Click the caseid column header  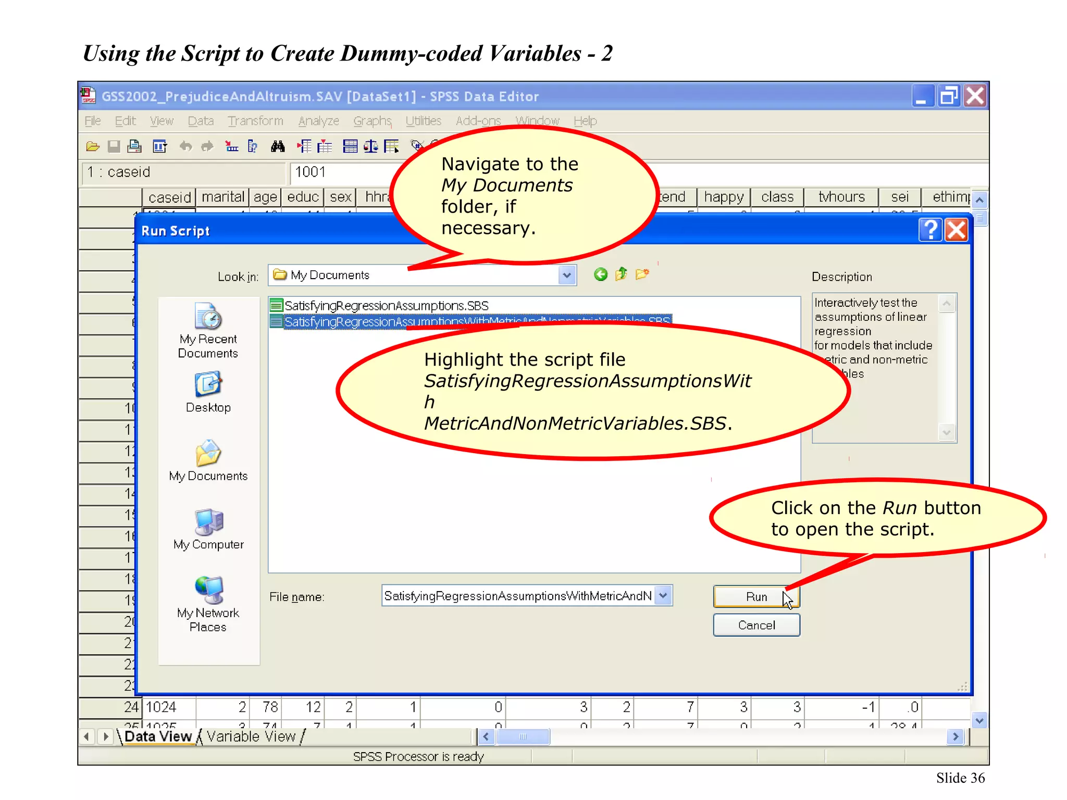(169, 197)
